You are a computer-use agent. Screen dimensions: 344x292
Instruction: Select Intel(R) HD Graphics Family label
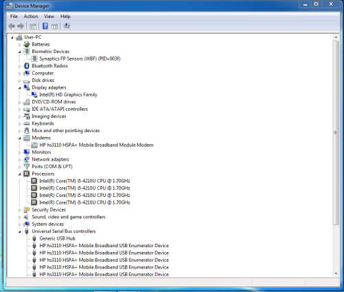(x=68, y=94)
